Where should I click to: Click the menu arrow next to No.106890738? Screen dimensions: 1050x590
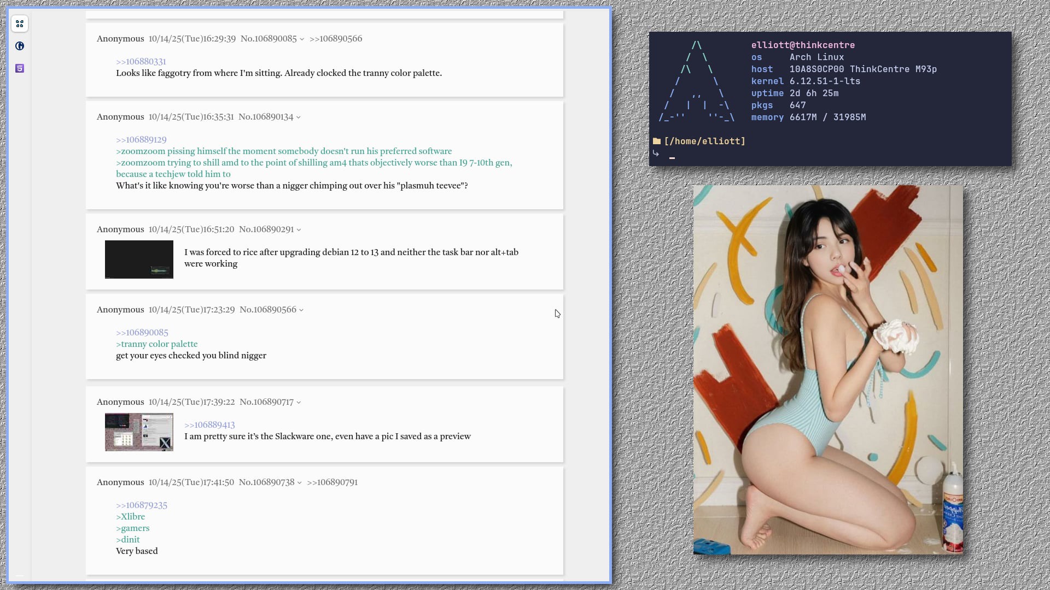click(299, 483)
